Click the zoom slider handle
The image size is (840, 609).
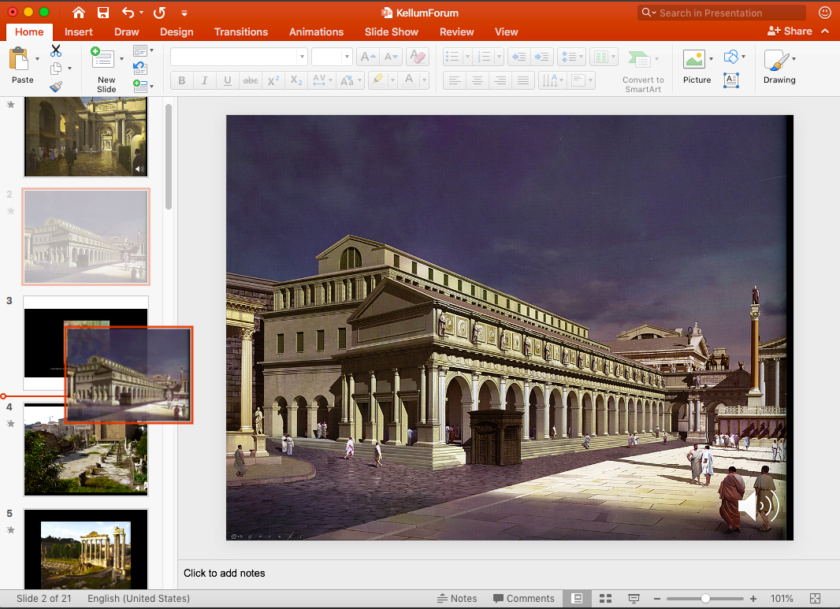coord(705,598)
